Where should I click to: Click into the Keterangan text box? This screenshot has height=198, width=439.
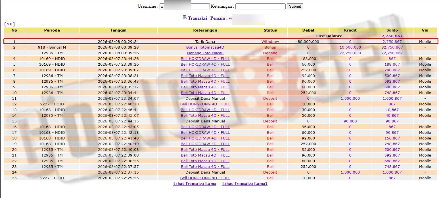point(260,6)
